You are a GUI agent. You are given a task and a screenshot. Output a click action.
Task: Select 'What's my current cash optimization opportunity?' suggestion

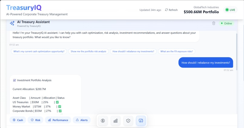[x=39, y=51]
